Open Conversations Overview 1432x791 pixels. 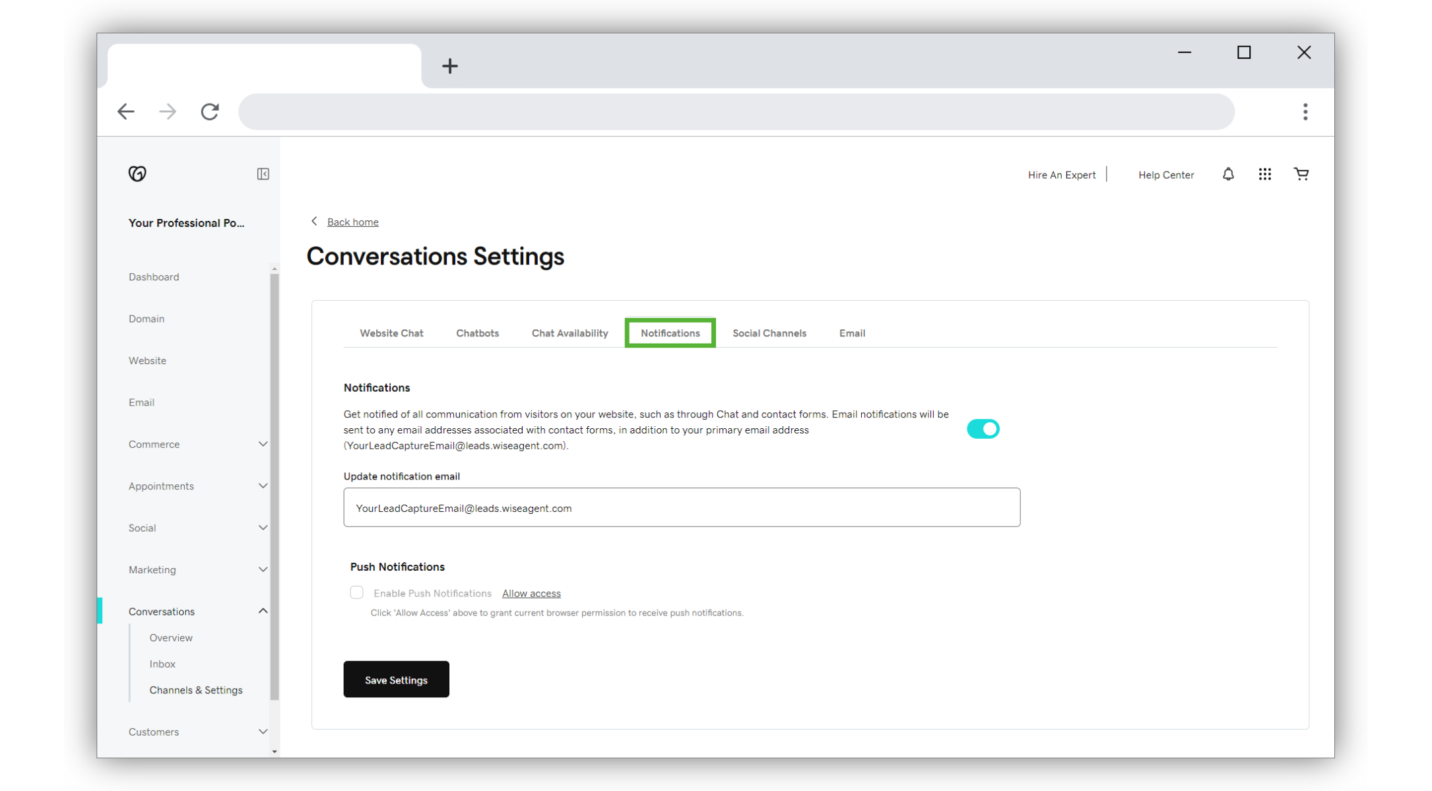coord(171,638)
